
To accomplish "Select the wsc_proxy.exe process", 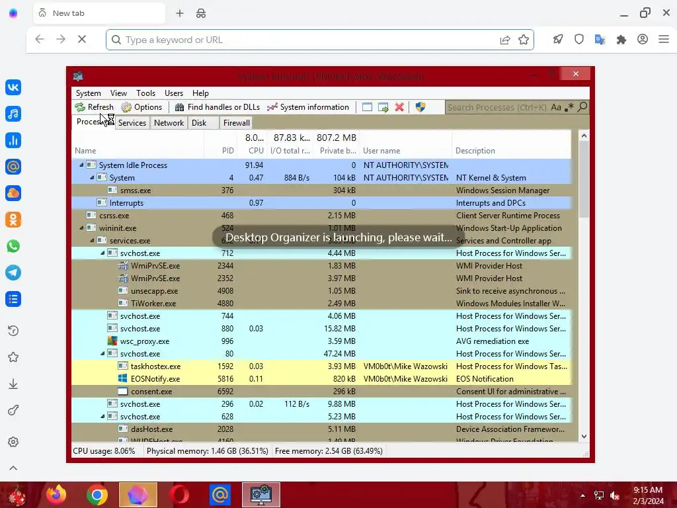I will (x=321, y=341).
